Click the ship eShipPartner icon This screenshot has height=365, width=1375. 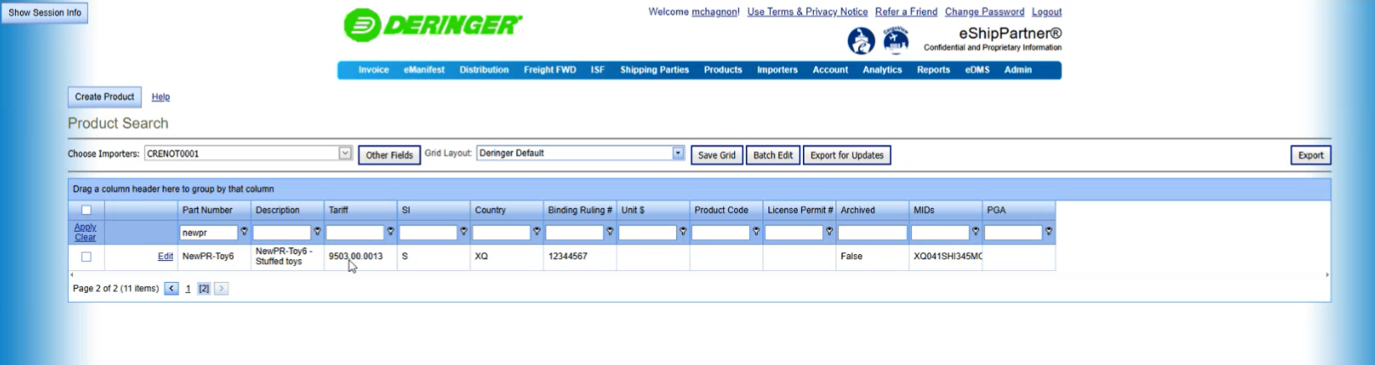[x=861, y=40]
